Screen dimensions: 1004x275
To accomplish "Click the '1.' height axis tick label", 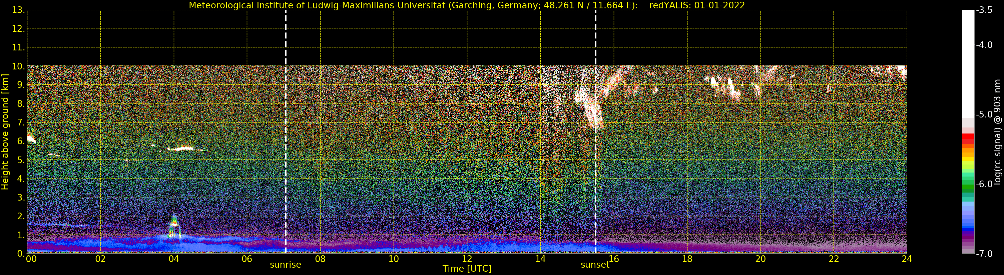I will click(21, 235).
